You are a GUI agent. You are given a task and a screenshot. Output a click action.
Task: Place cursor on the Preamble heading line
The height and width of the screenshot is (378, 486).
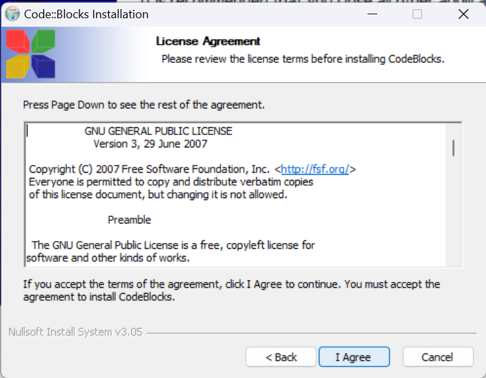click(129, 220)
